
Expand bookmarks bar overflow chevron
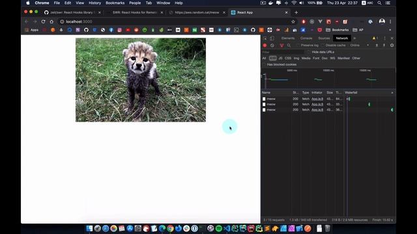[x=390, y=30]
